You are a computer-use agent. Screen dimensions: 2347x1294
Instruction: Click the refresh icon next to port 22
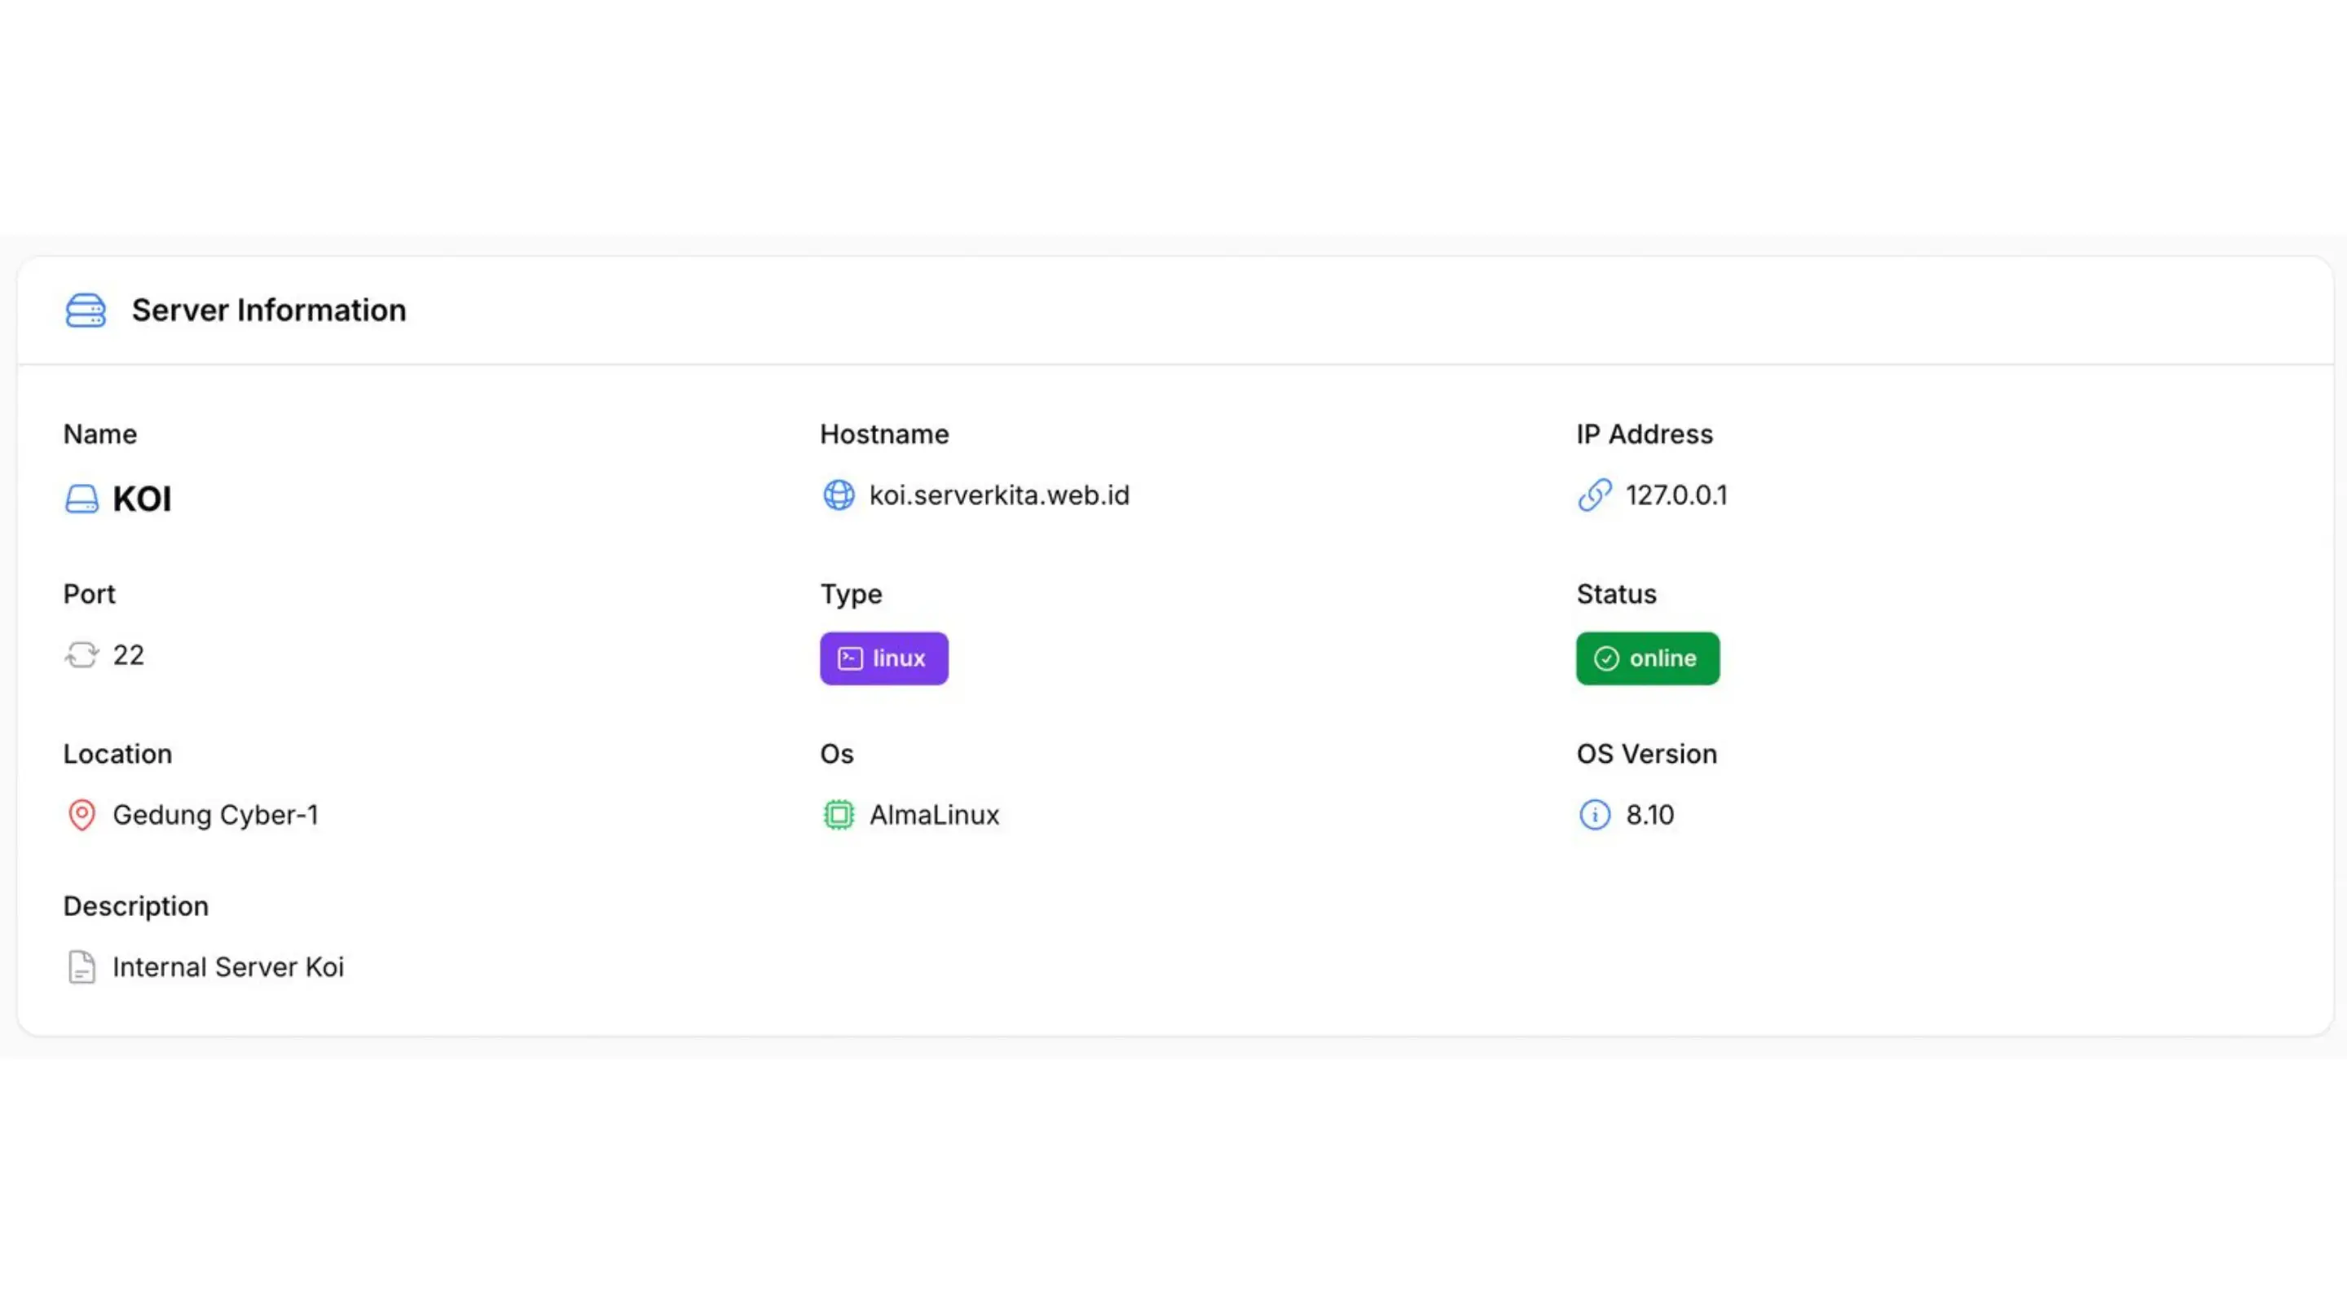[81, 655]
